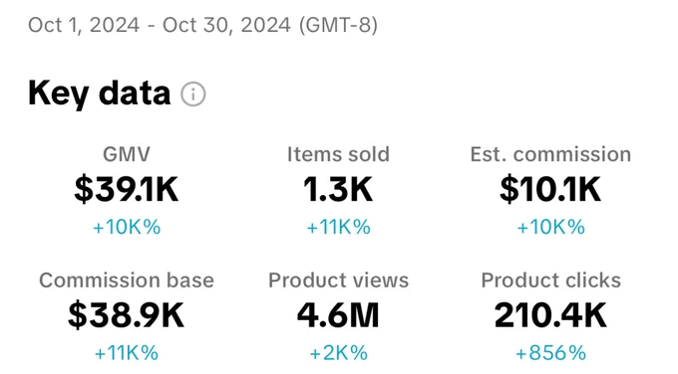The width and height of the screenshot is (678, 374).
Task: Tap the $39.1K GMV value
Action: [127, 189]
